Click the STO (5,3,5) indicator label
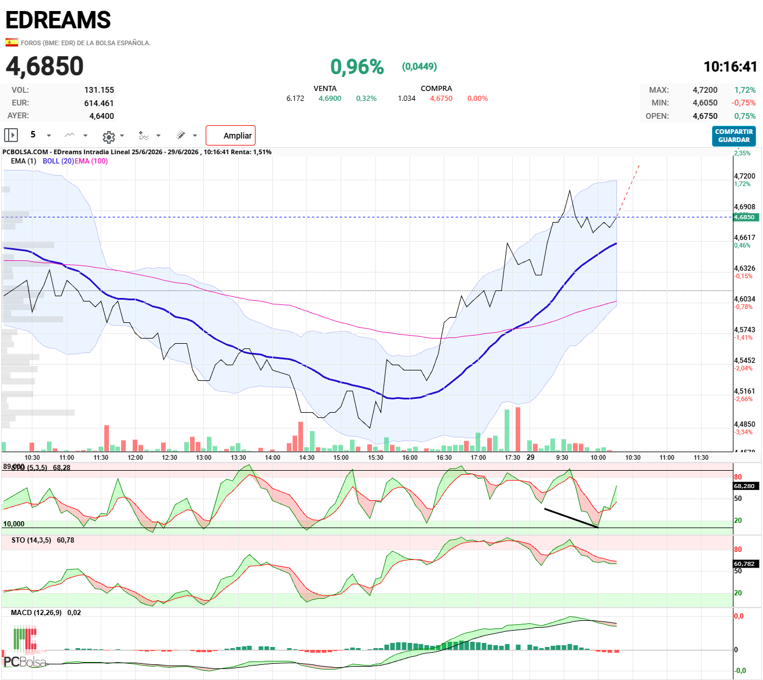The image size is (763, 680). (29, 468)
